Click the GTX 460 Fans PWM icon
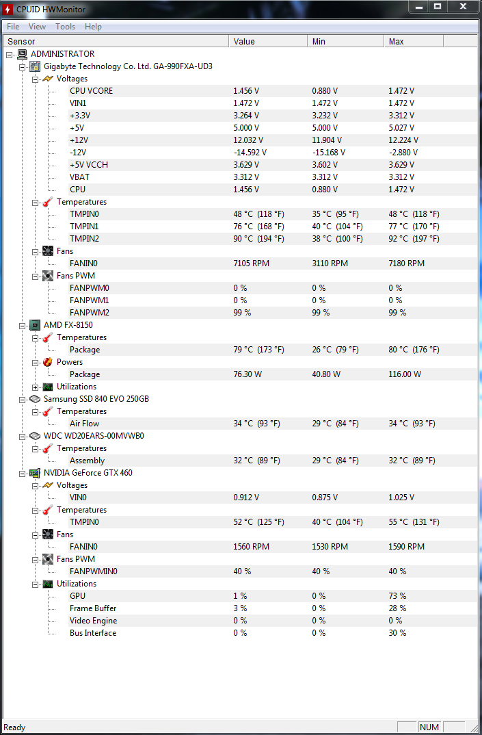482x735 pixels. click(x=48, y=558)
